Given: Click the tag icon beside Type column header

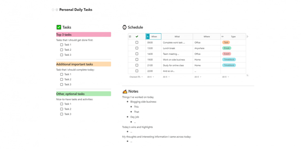Looking at the screenshot, I should click(x=223, y=37).
